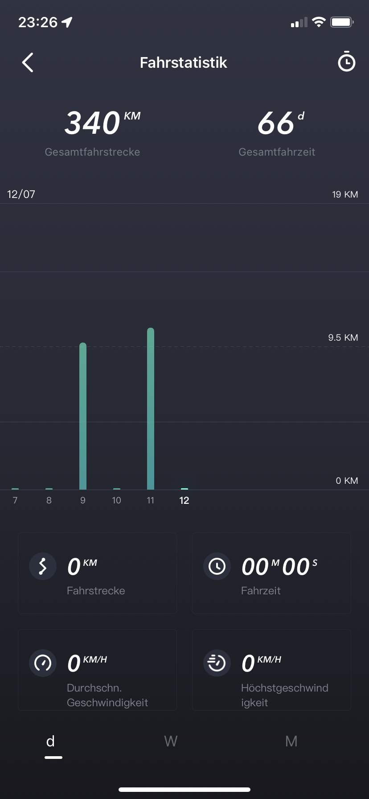This screenshot has height=799, width=369.
Task: Select day 7 on the chart axis
Action: coord(15,500)
